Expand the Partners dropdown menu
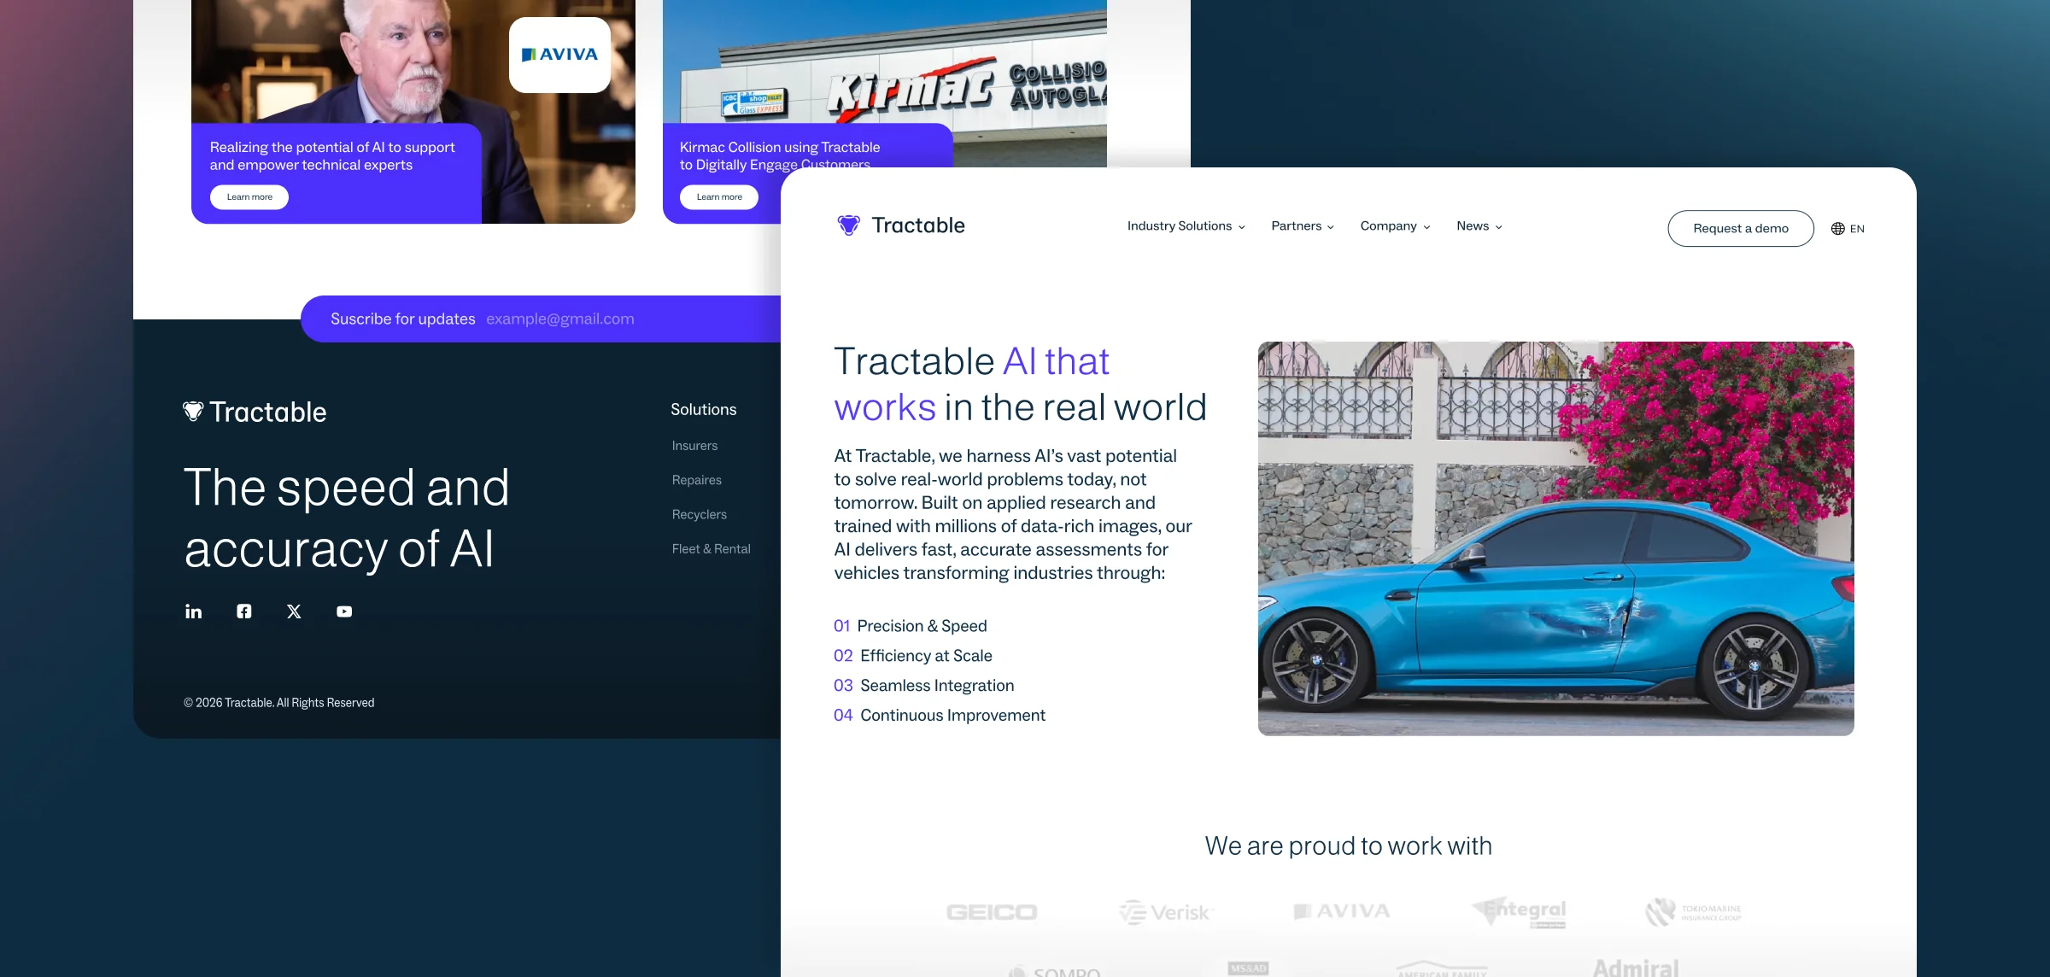The width and height of the screenshot is (2050, 977). click(1302, 226)
